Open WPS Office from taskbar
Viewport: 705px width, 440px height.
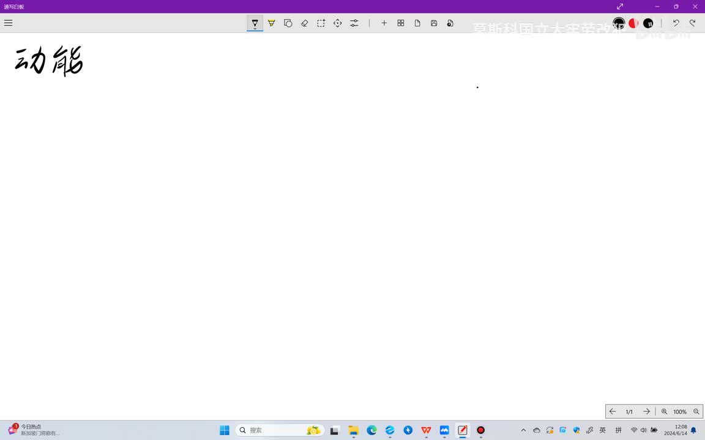click(426, 430)
